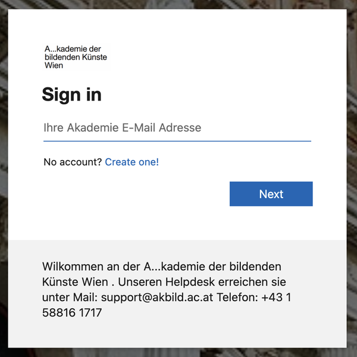Click the "Telefon:" label in the footer
Image resolution: width=357 pixels, height=357 pixels.
[236, 297]
